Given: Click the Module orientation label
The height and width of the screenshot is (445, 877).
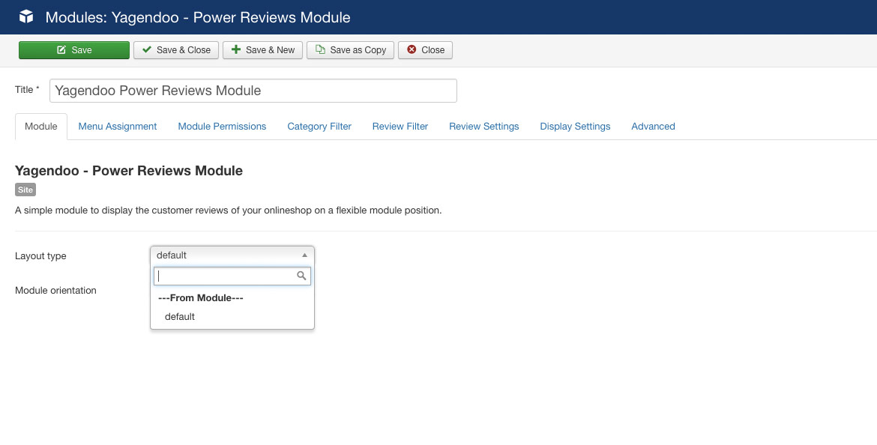Looking at the screenshot, I should click(56, 290).
